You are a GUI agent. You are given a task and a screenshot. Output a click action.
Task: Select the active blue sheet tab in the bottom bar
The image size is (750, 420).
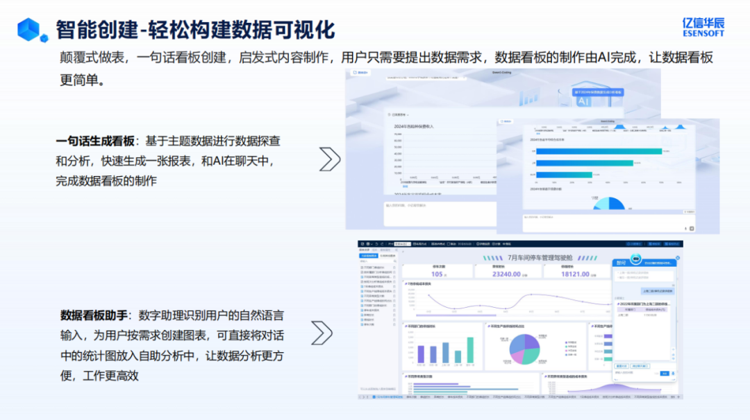click(388, 396)
